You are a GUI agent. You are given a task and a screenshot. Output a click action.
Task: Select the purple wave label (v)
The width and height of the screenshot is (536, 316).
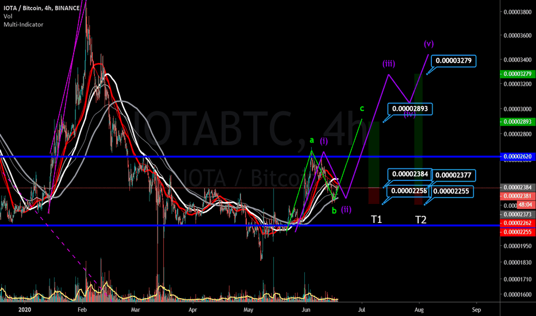coord(428,44)
